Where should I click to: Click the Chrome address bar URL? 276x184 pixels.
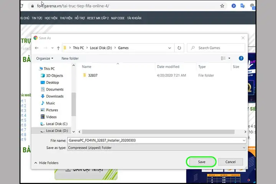tap(73, 6)
